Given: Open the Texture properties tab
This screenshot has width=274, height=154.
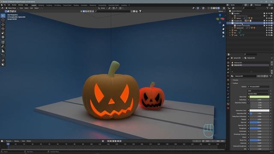Looking at the screenshot, I should [228, 108].
